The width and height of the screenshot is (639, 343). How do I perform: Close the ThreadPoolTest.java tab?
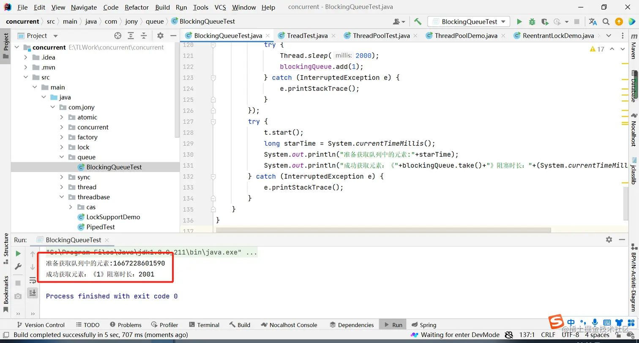415,36
